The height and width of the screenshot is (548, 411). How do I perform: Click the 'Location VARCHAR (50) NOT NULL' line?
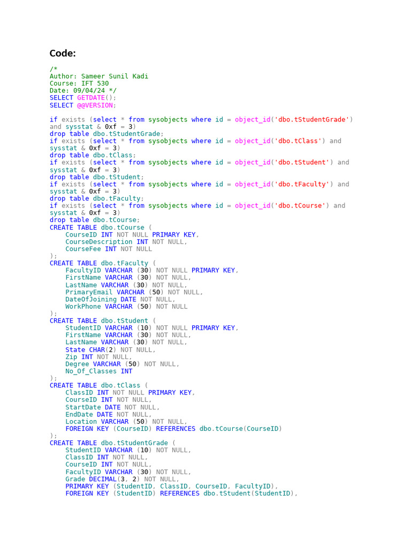(126, 422)
